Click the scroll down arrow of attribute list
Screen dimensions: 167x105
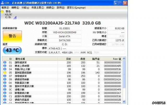(124, 102)
